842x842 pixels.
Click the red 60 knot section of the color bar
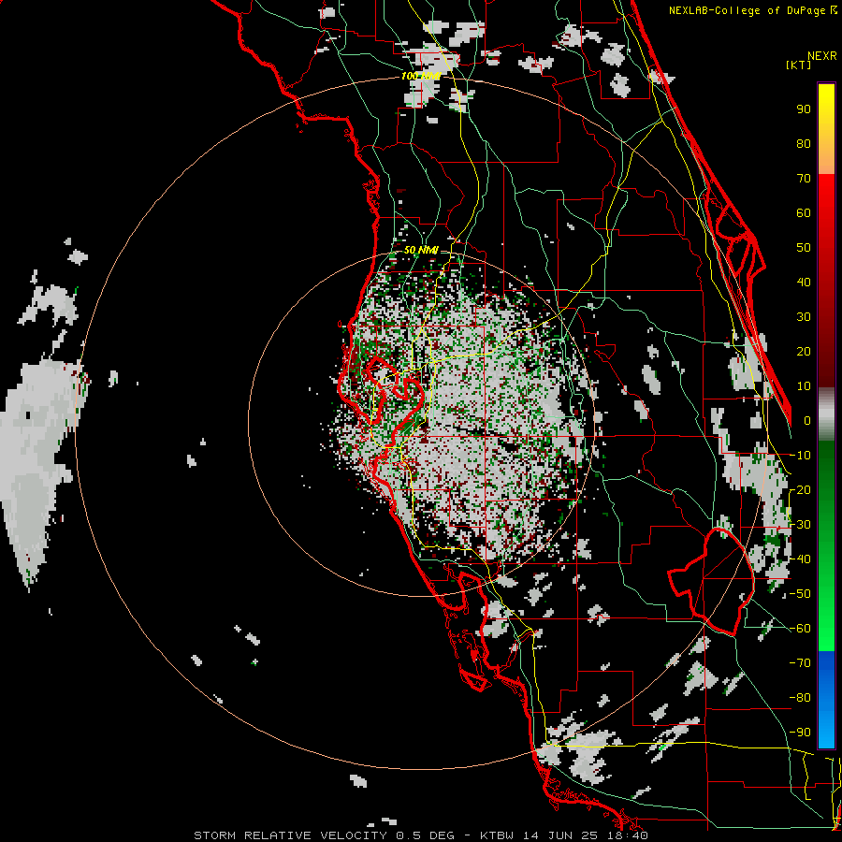pos(826,212)
